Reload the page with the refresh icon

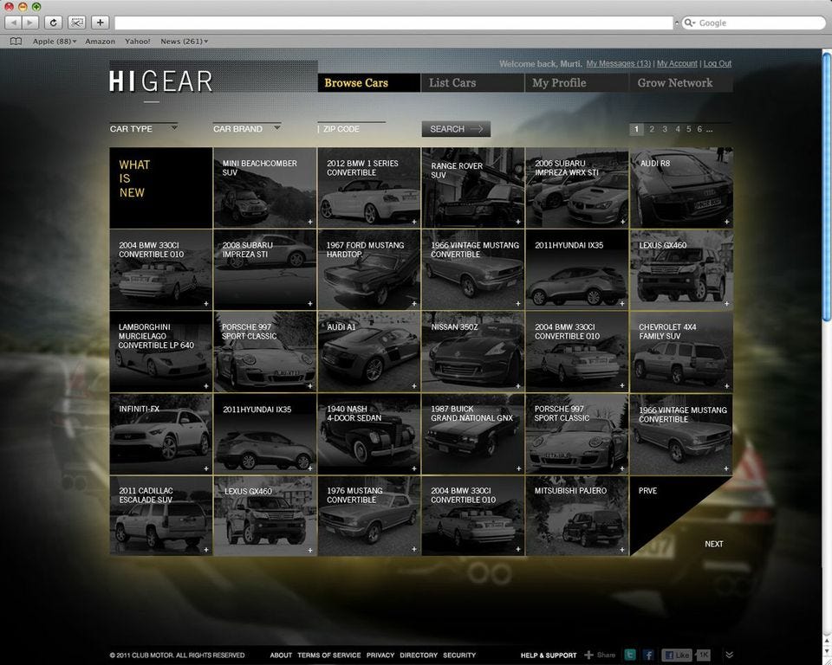[x=53, y=23]
